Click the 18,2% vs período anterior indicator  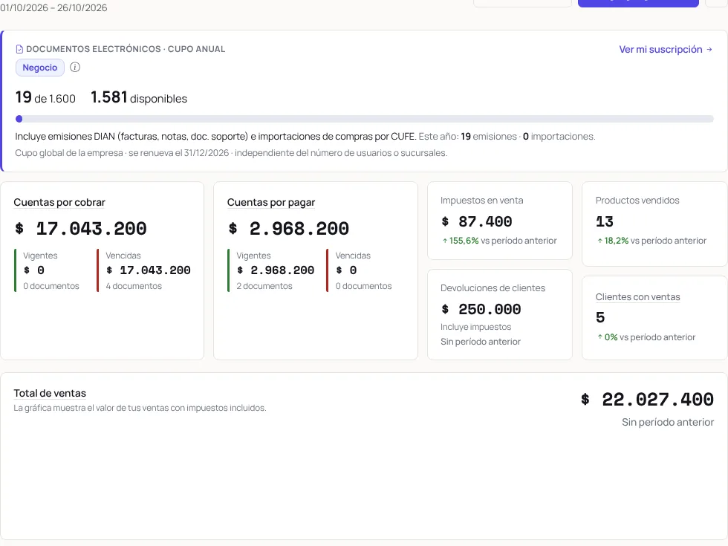pyautogui.click(x=652, y=241)
